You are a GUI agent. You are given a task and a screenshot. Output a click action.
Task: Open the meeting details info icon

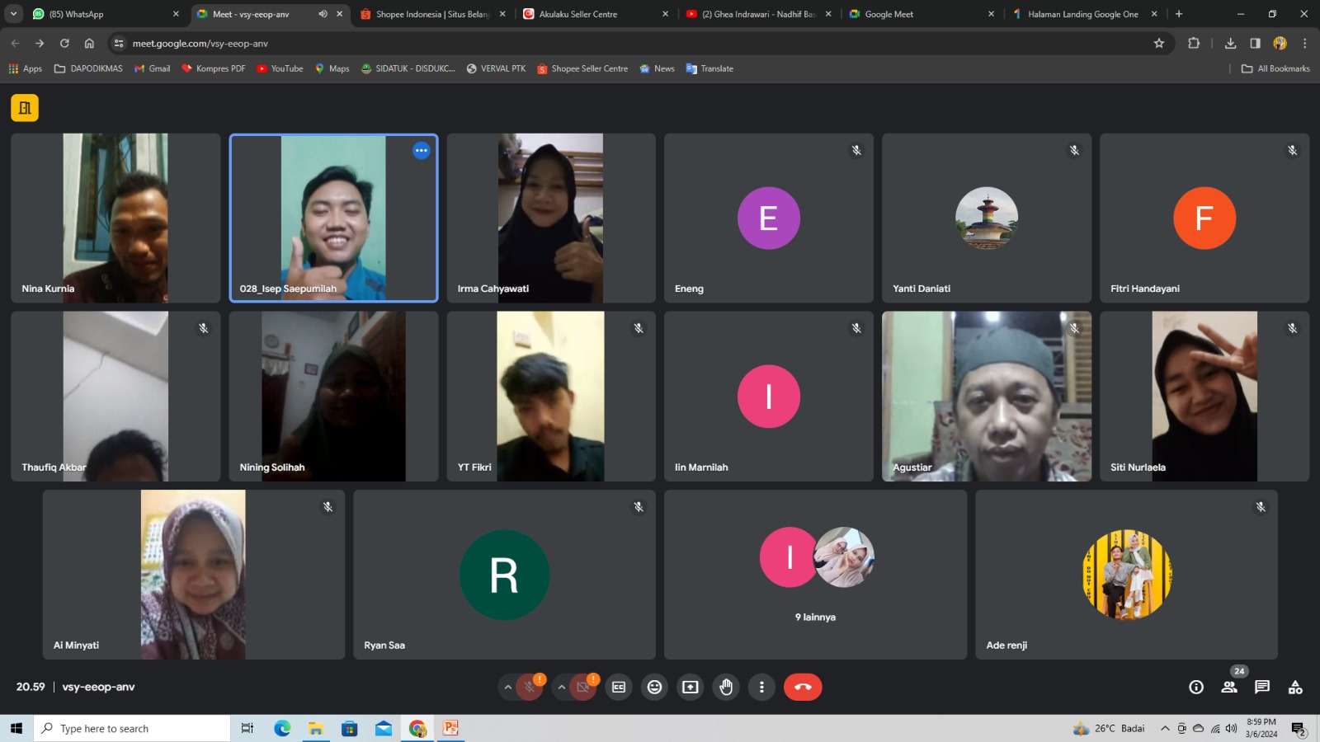tap(1195, 687)
